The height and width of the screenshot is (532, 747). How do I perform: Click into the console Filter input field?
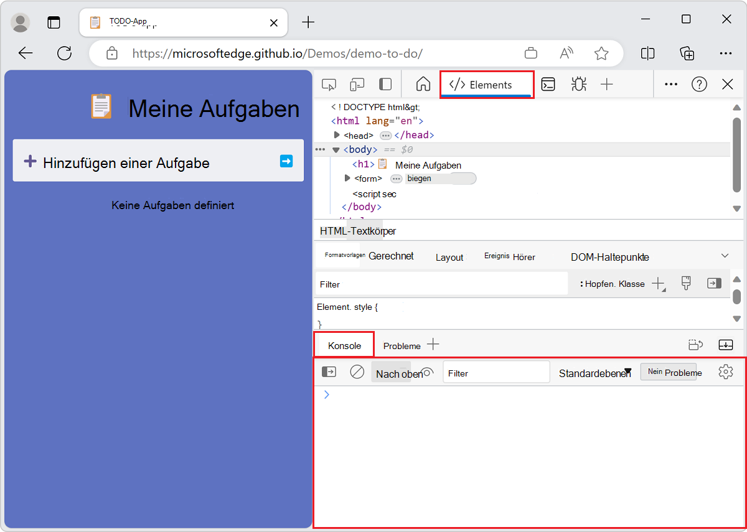coord(496,371)
